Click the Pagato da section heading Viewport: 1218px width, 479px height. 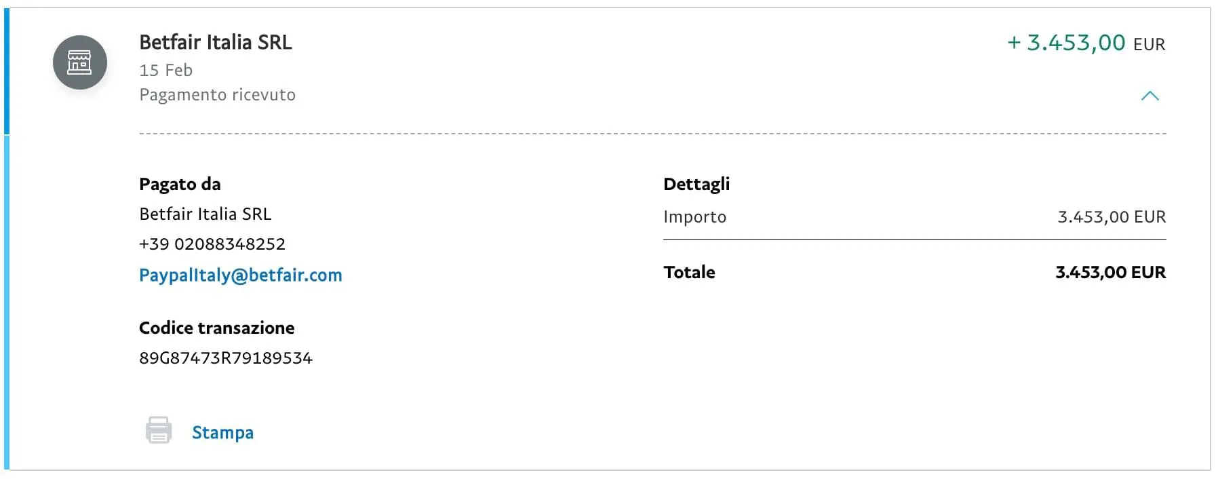[x=180, y=184]
